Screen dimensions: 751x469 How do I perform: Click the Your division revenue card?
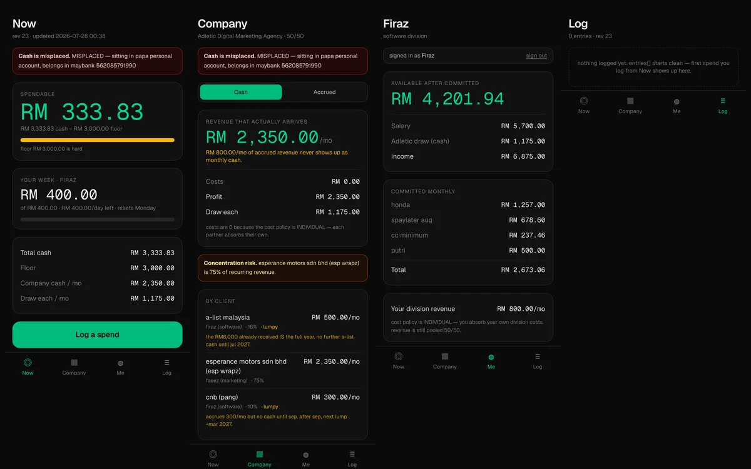click(x=468, y=318)
